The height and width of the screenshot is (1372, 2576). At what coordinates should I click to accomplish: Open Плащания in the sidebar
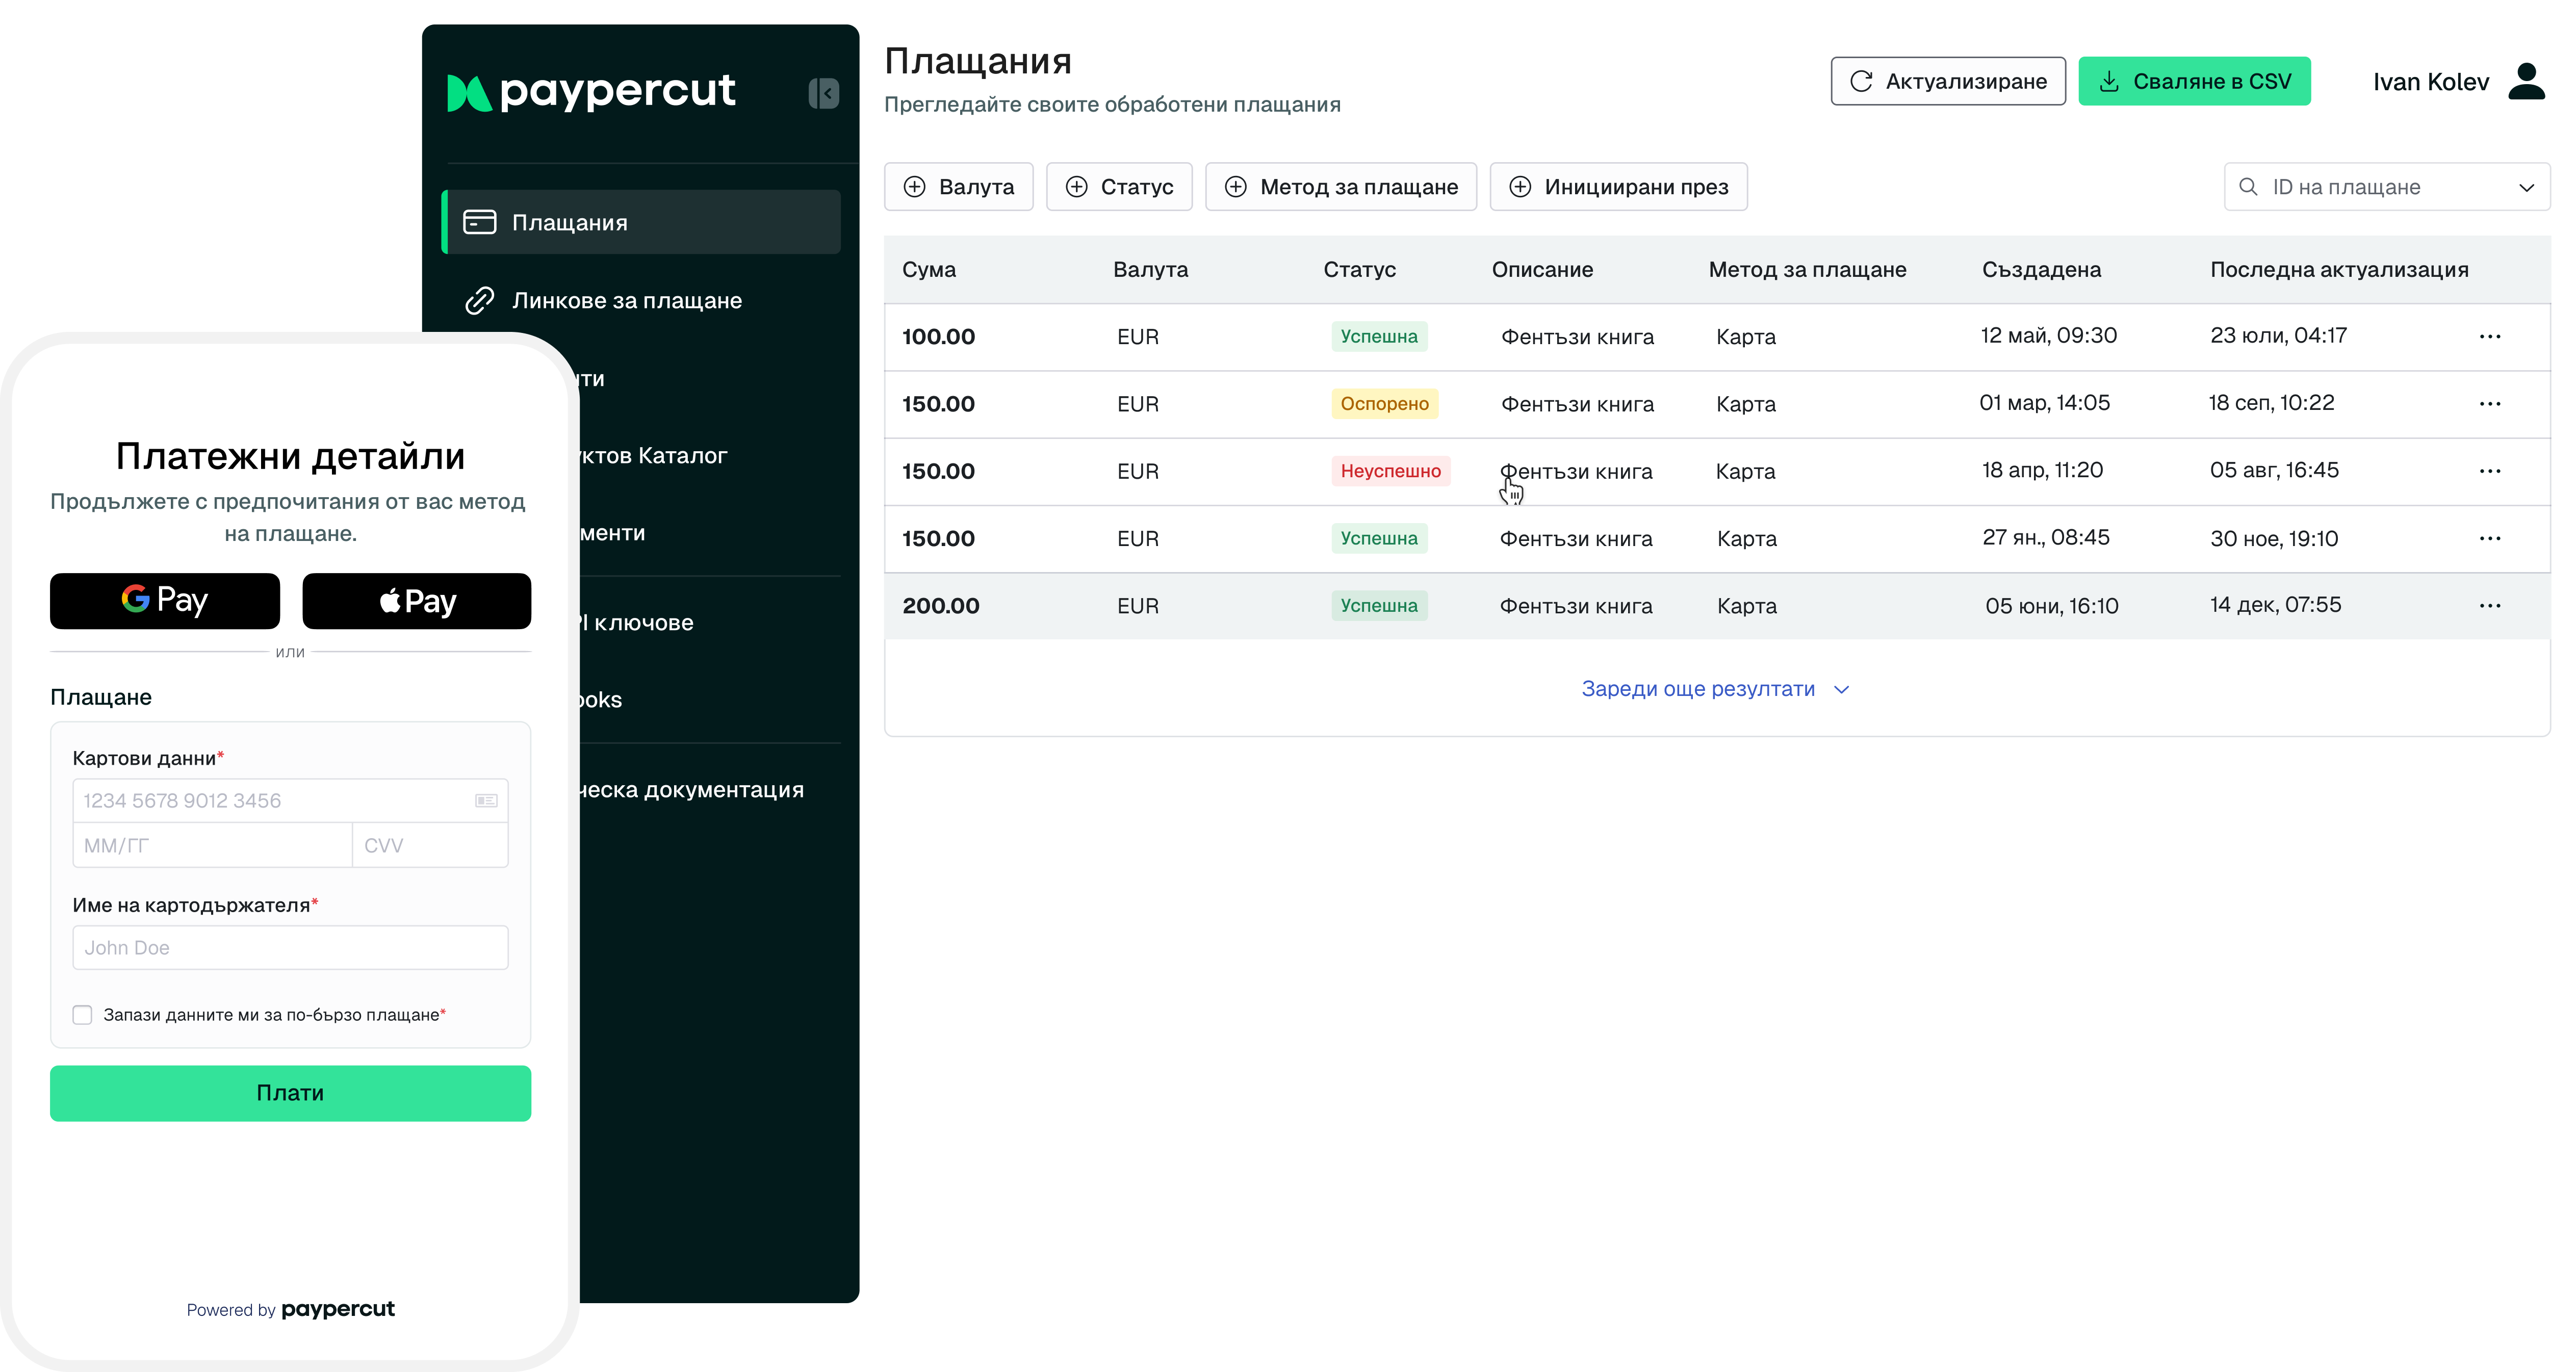pyautogui.click(x=642, y=222)
